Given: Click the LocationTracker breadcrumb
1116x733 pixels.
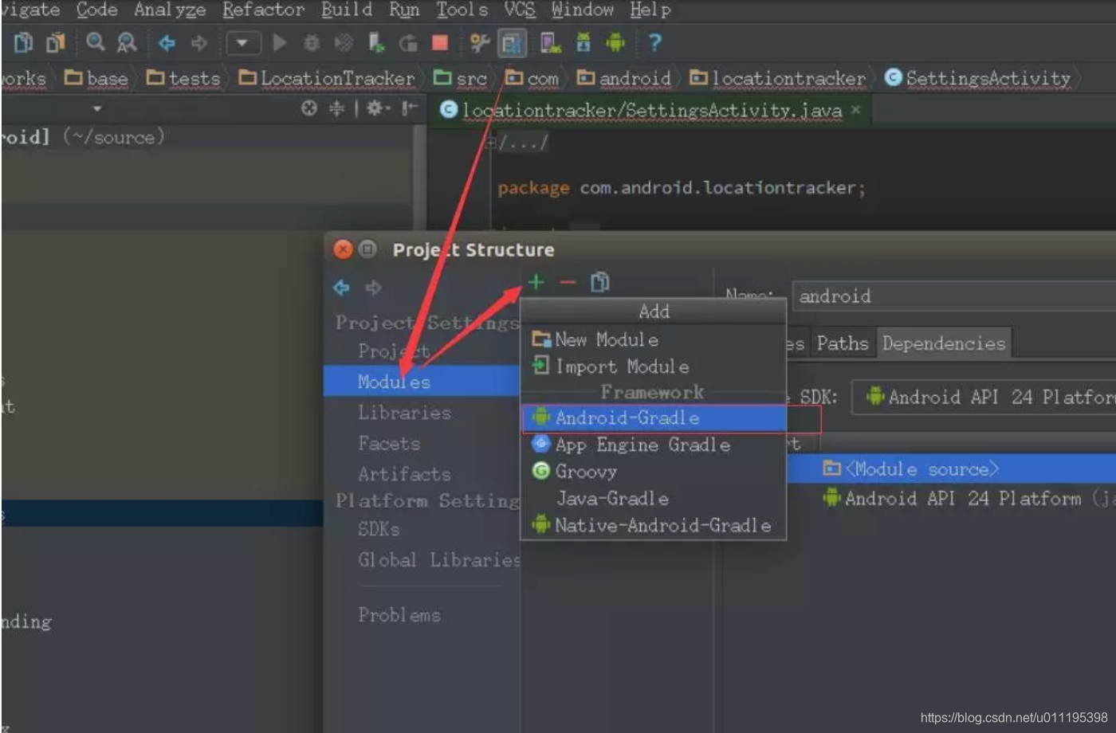Looking at the screenshot, I should (327, 78).
